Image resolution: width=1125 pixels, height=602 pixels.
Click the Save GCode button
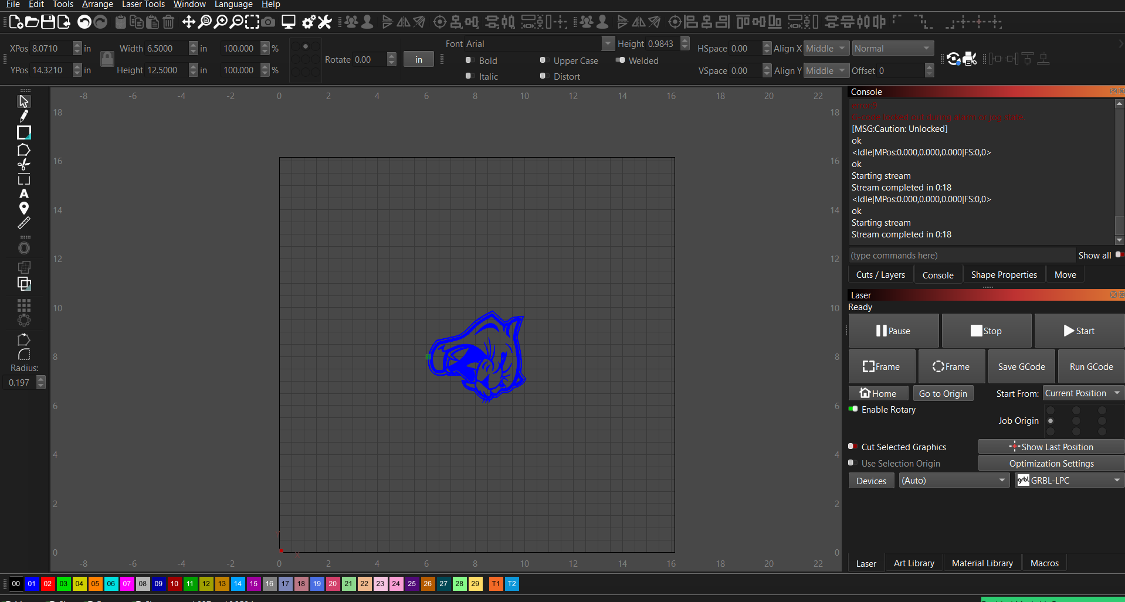[x=1021, y=367]
